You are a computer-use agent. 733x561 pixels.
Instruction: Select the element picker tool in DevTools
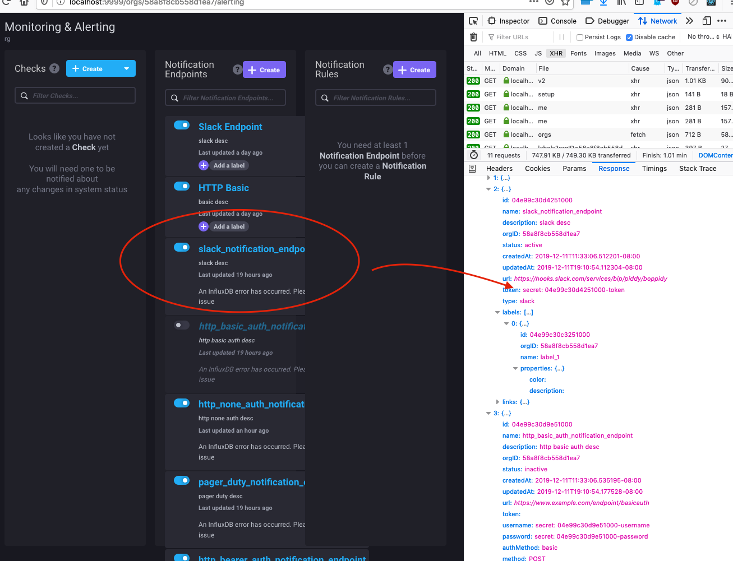tap(473, 20)
